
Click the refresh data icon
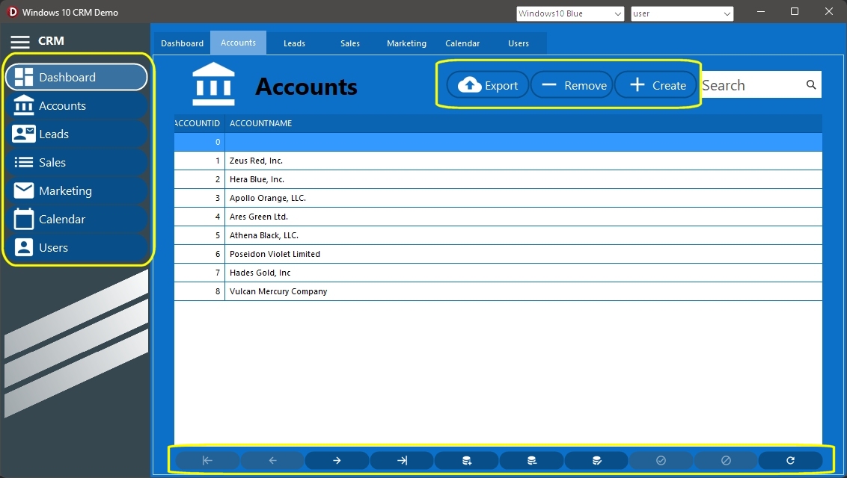tap(790, 461)
